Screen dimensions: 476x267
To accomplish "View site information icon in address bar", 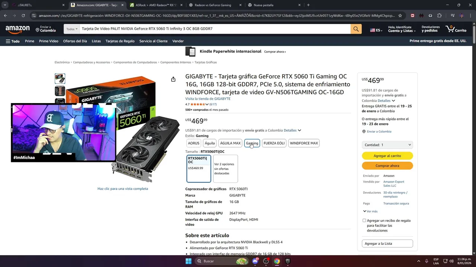I will tap(34, 16).
